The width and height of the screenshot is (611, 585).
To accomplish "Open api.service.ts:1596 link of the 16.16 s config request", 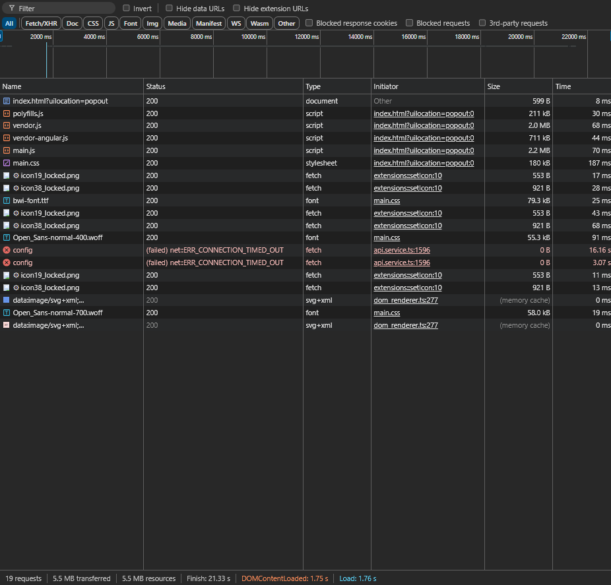I will click(402, 250).
